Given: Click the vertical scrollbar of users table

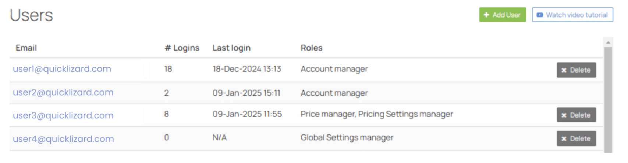Looking at the screenshot, I should 608,99.
